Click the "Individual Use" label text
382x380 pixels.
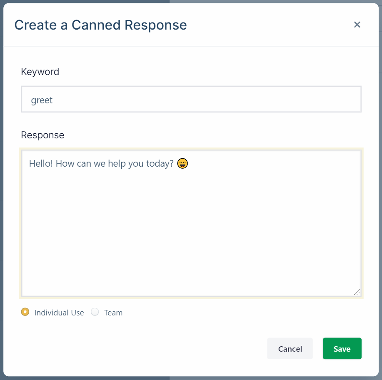(x=59, y=312)
